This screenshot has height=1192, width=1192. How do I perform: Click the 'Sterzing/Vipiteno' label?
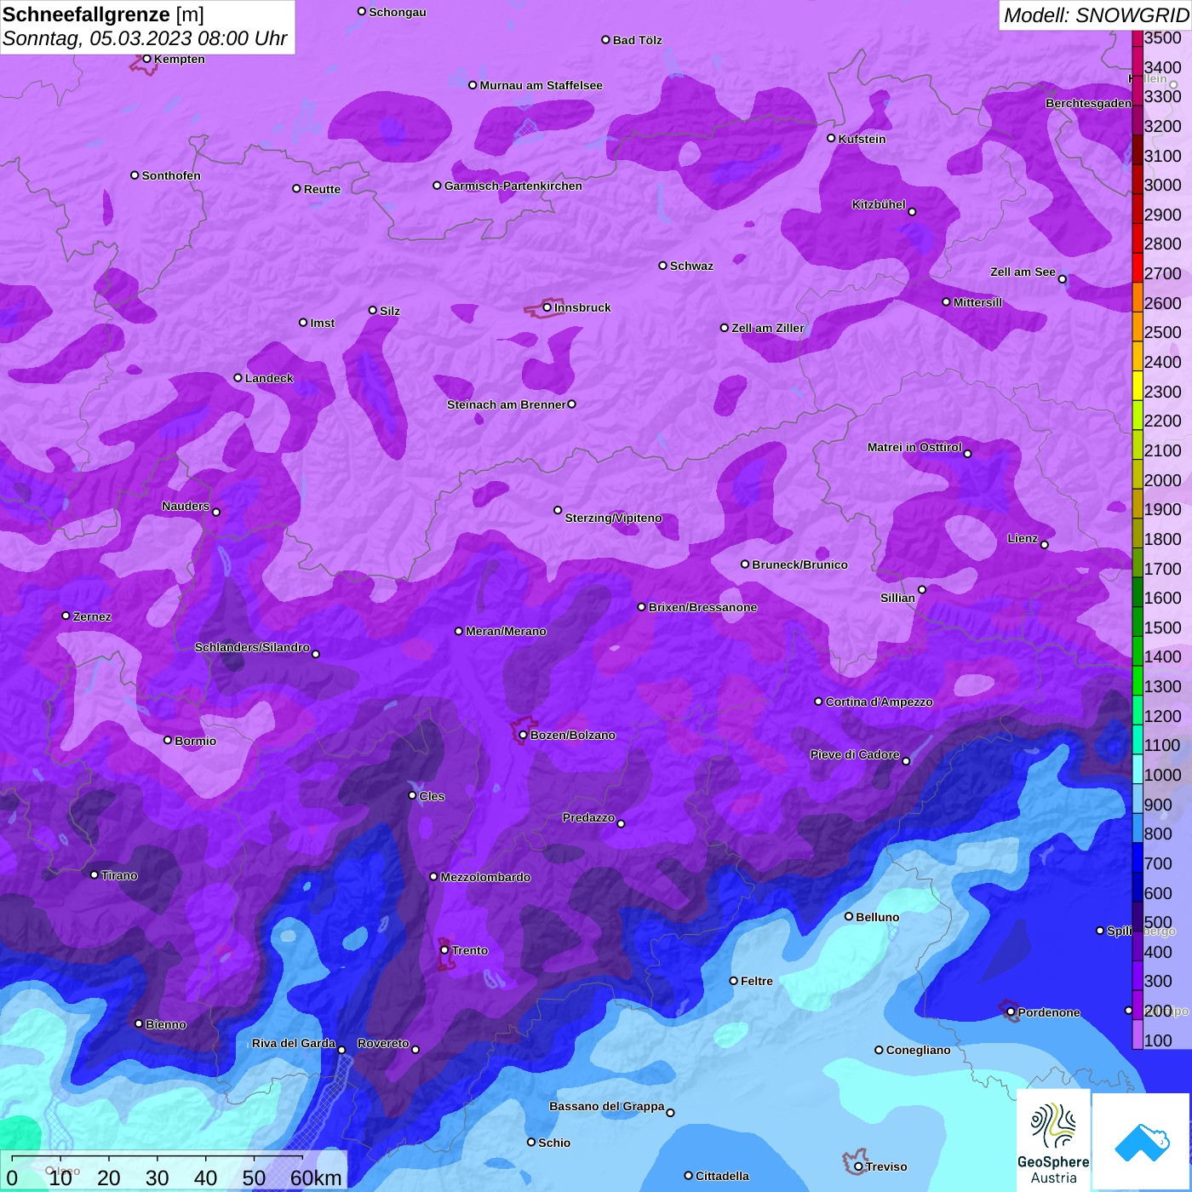pos(613,518)
